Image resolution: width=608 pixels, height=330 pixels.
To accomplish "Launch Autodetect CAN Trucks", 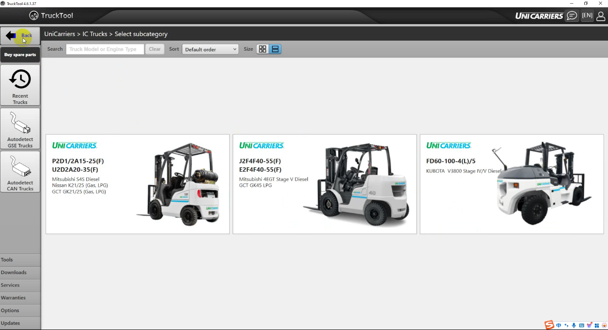I will point(20,172).
